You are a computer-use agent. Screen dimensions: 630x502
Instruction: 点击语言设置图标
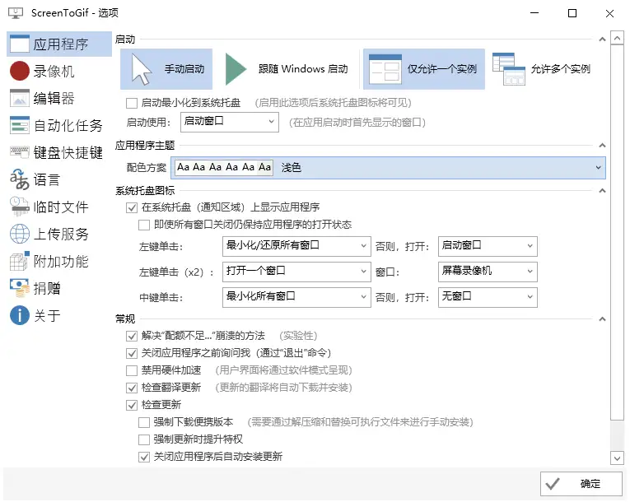click(x=20, y=179)
